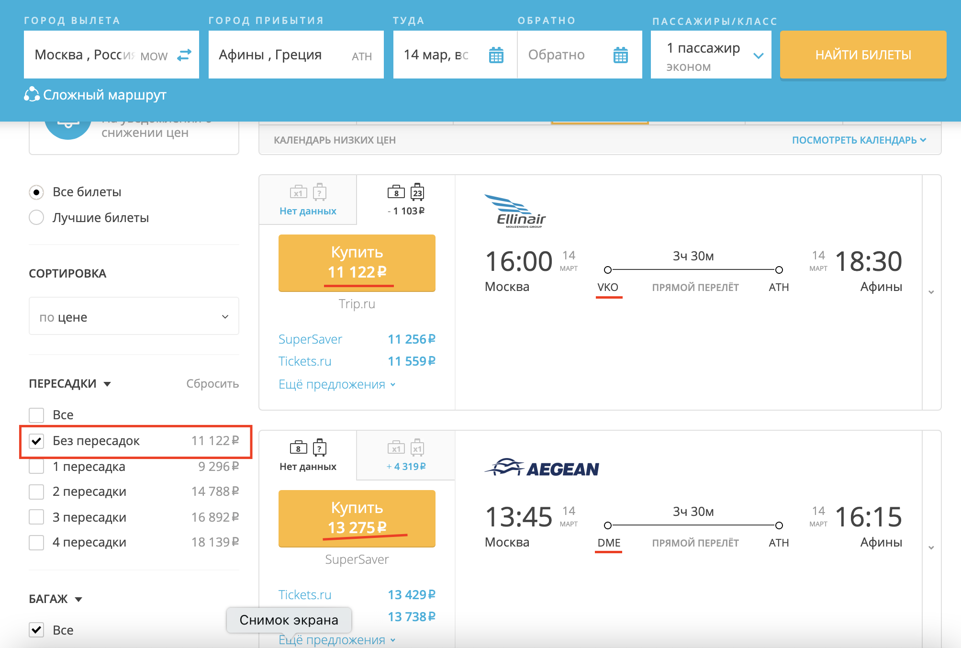Check the 2 transfers checkbox
The image size is (961, 648).
pos(36,492)
